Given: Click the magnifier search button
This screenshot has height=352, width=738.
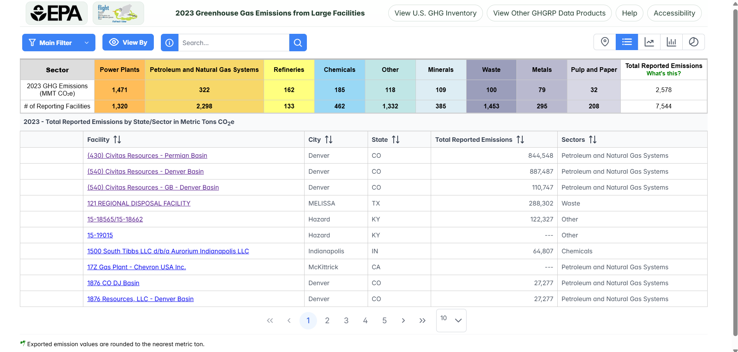Looking at the screenshot, I should pos(298,43).
